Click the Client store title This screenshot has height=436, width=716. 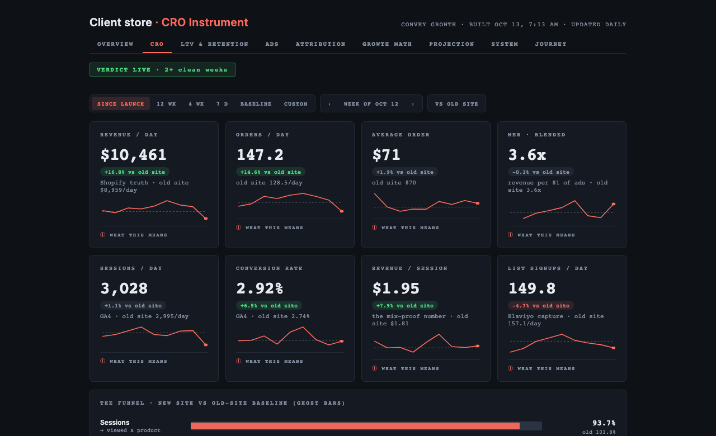coord(121,22)
